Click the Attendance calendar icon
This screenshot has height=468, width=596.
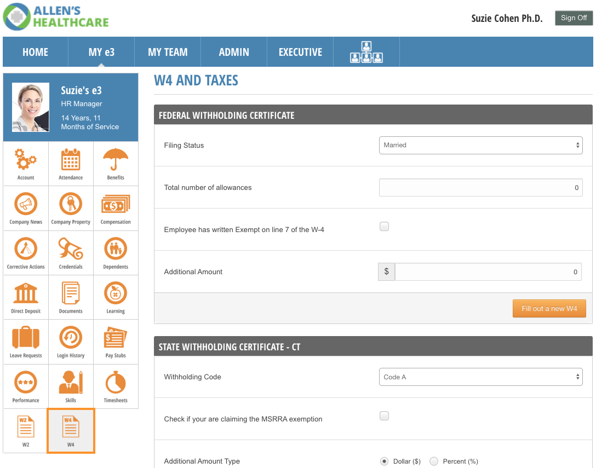tap(71, 160)
